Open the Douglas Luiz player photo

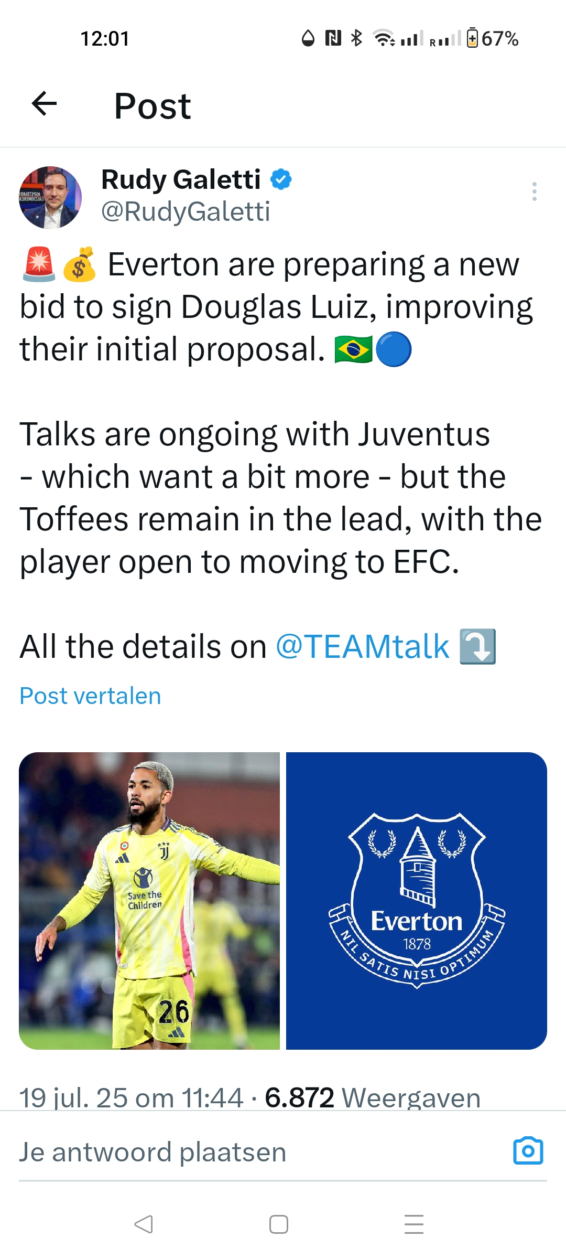point(149,901)
